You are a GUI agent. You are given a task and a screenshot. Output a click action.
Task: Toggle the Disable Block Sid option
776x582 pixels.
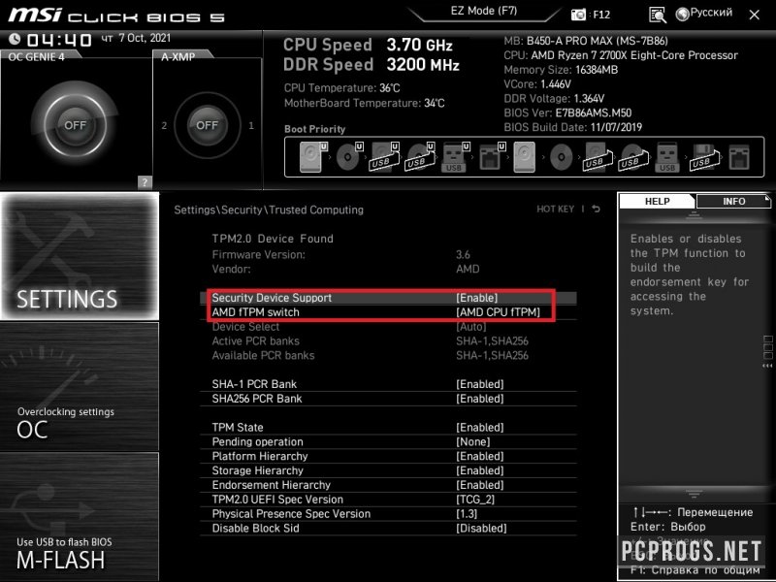click(x=388, y=528)
